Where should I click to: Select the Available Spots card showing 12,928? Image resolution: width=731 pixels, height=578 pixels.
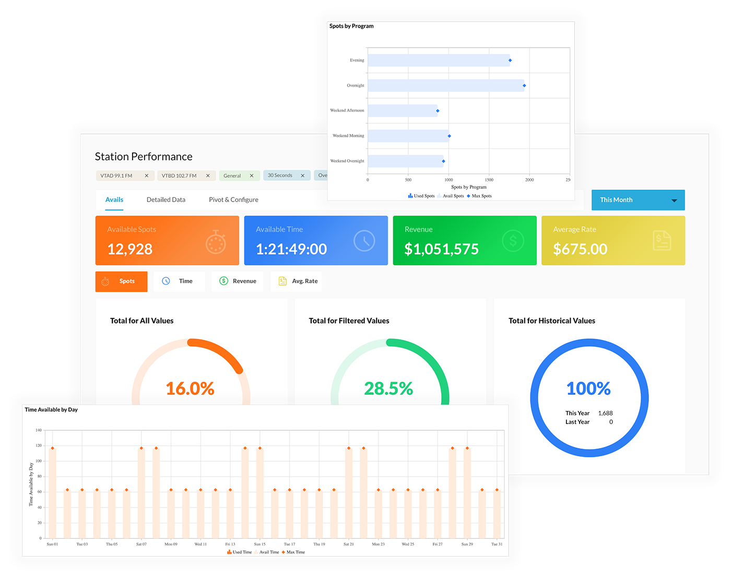coord(167,241)
